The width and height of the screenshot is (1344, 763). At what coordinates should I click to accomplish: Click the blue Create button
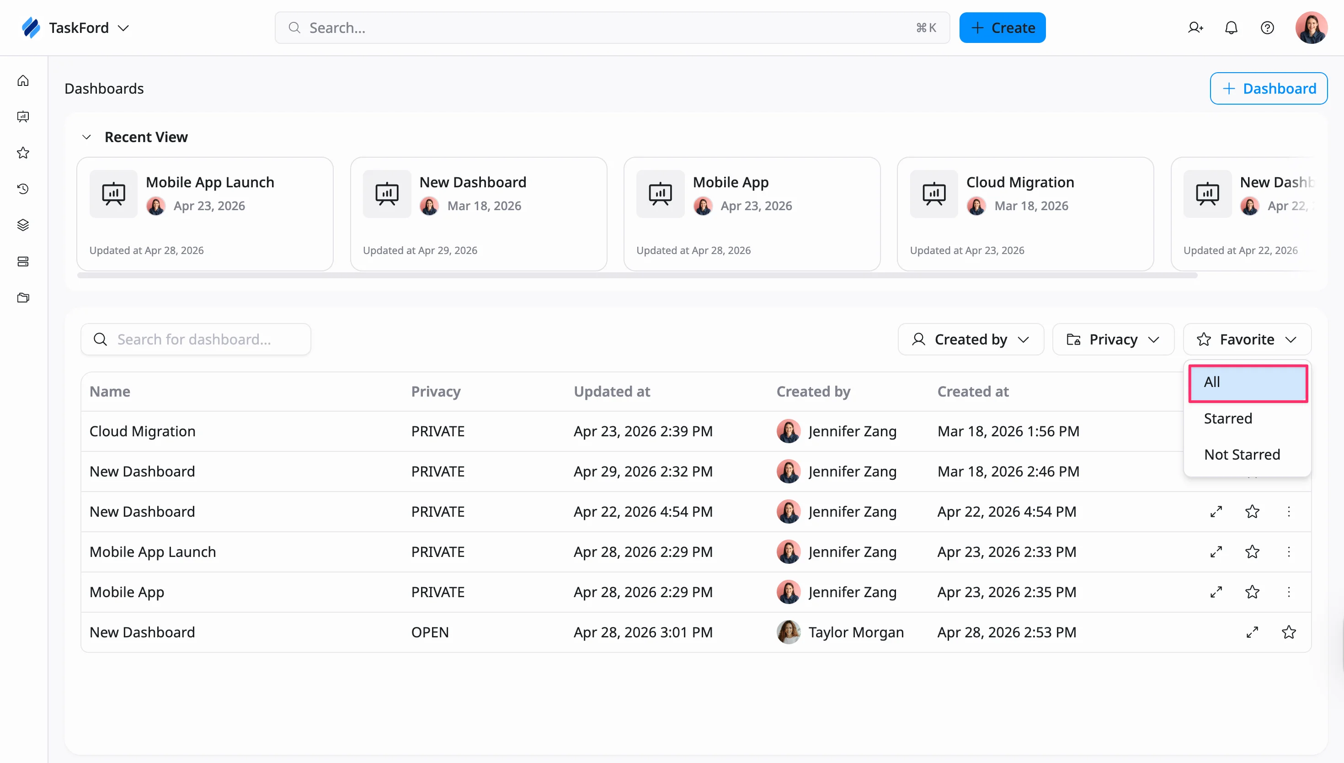1002,28
